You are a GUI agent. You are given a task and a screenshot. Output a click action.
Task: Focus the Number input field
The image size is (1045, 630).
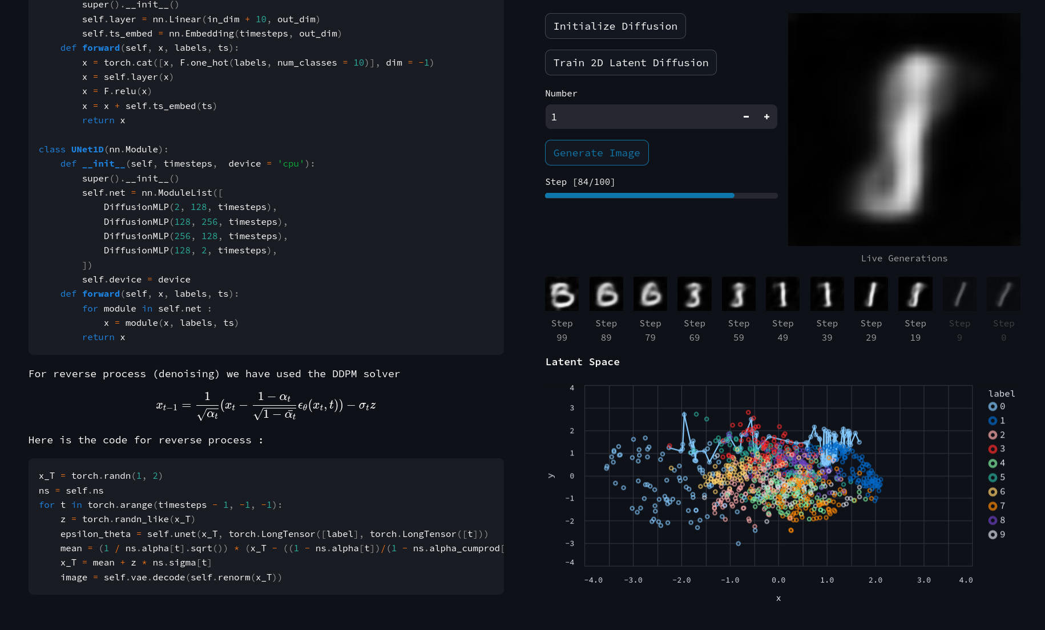(x=639, y=117)
